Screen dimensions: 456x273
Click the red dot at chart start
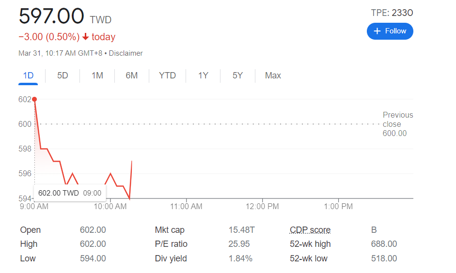[34, 99]
